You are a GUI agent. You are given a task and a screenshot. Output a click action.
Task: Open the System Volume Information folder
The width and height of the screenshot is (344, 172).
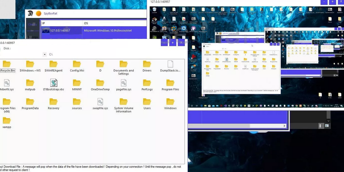(x=123, y=102)
